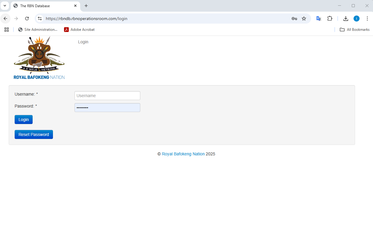
Task: Open Chrome's three-dot menu
Action: point(367,19)
